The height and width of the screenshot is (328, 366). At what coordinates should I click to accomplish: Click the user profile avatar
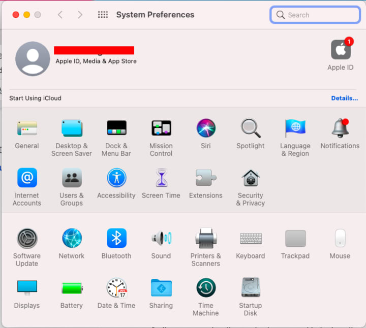33,59
